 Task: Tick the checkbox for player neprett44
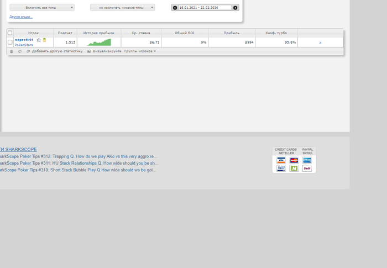pyautogui.click(x=10, y=42)
